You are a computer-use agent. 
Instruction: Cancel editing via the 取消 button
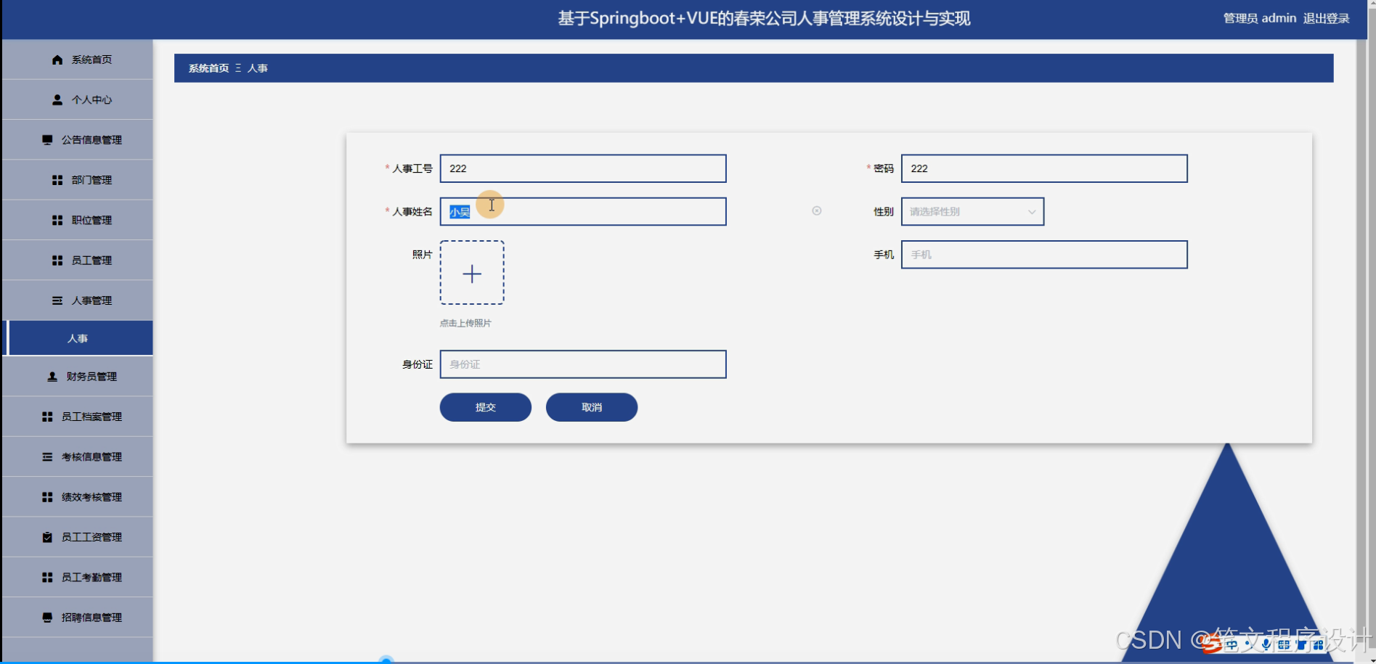tap(591, 407)
